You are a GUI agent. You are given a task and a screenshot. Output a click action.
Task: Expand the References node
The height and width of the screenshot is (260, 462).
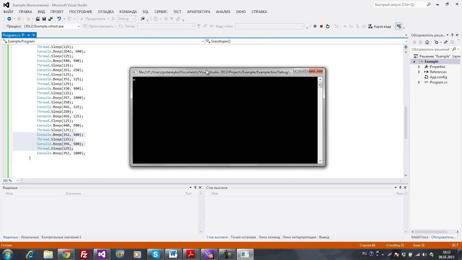click(419, 72)
